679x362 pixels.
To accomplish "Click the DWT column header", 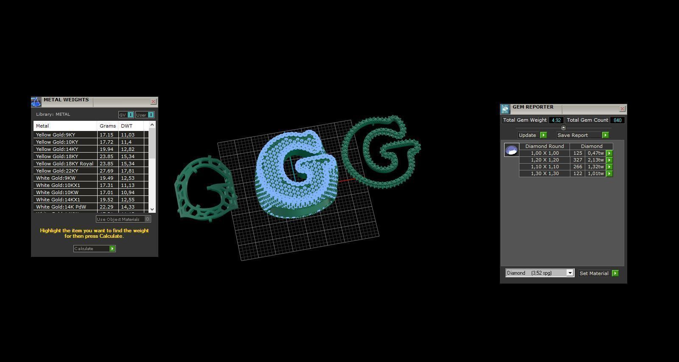I will (x=131, y=126).
